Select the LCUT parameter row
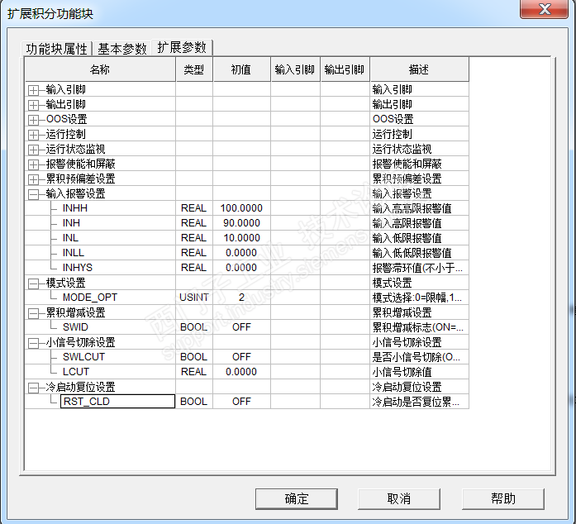This screenshot has height=524, width=576. click(x=247, y=372)
